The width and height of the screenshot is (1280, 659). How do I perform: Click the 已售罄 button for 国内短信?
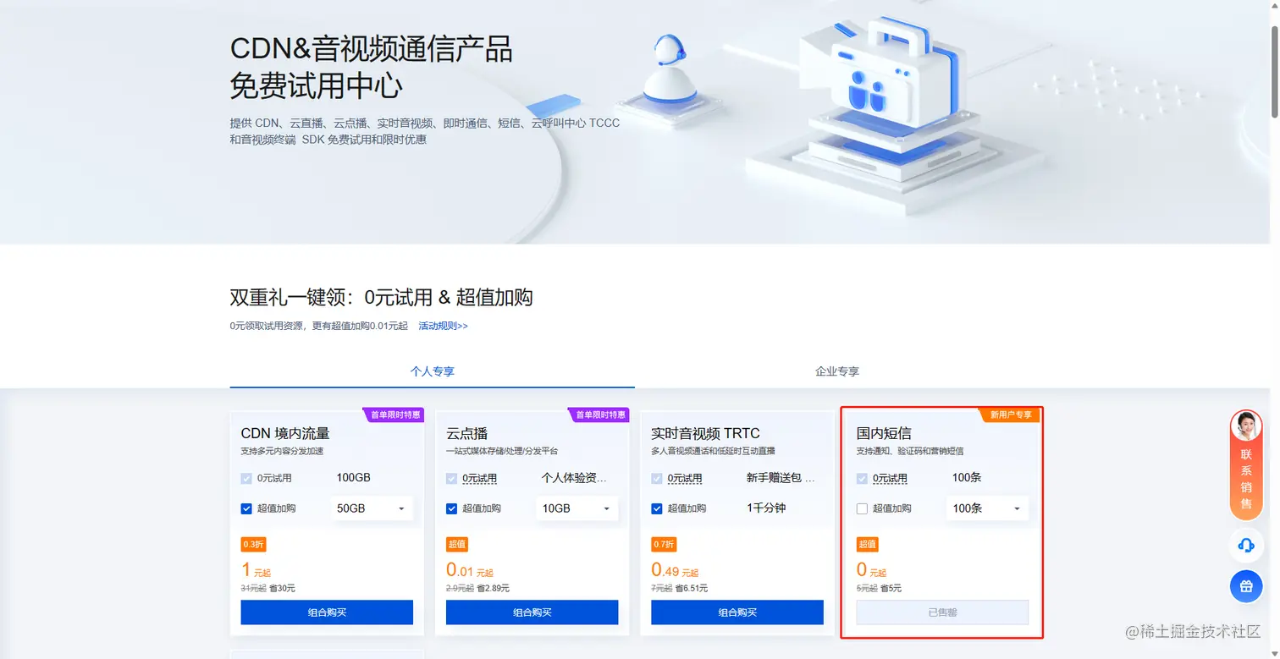942,612
